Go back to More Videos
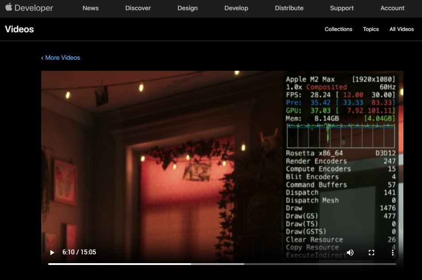This screenshot has height=280, width=422. [61, 58]
